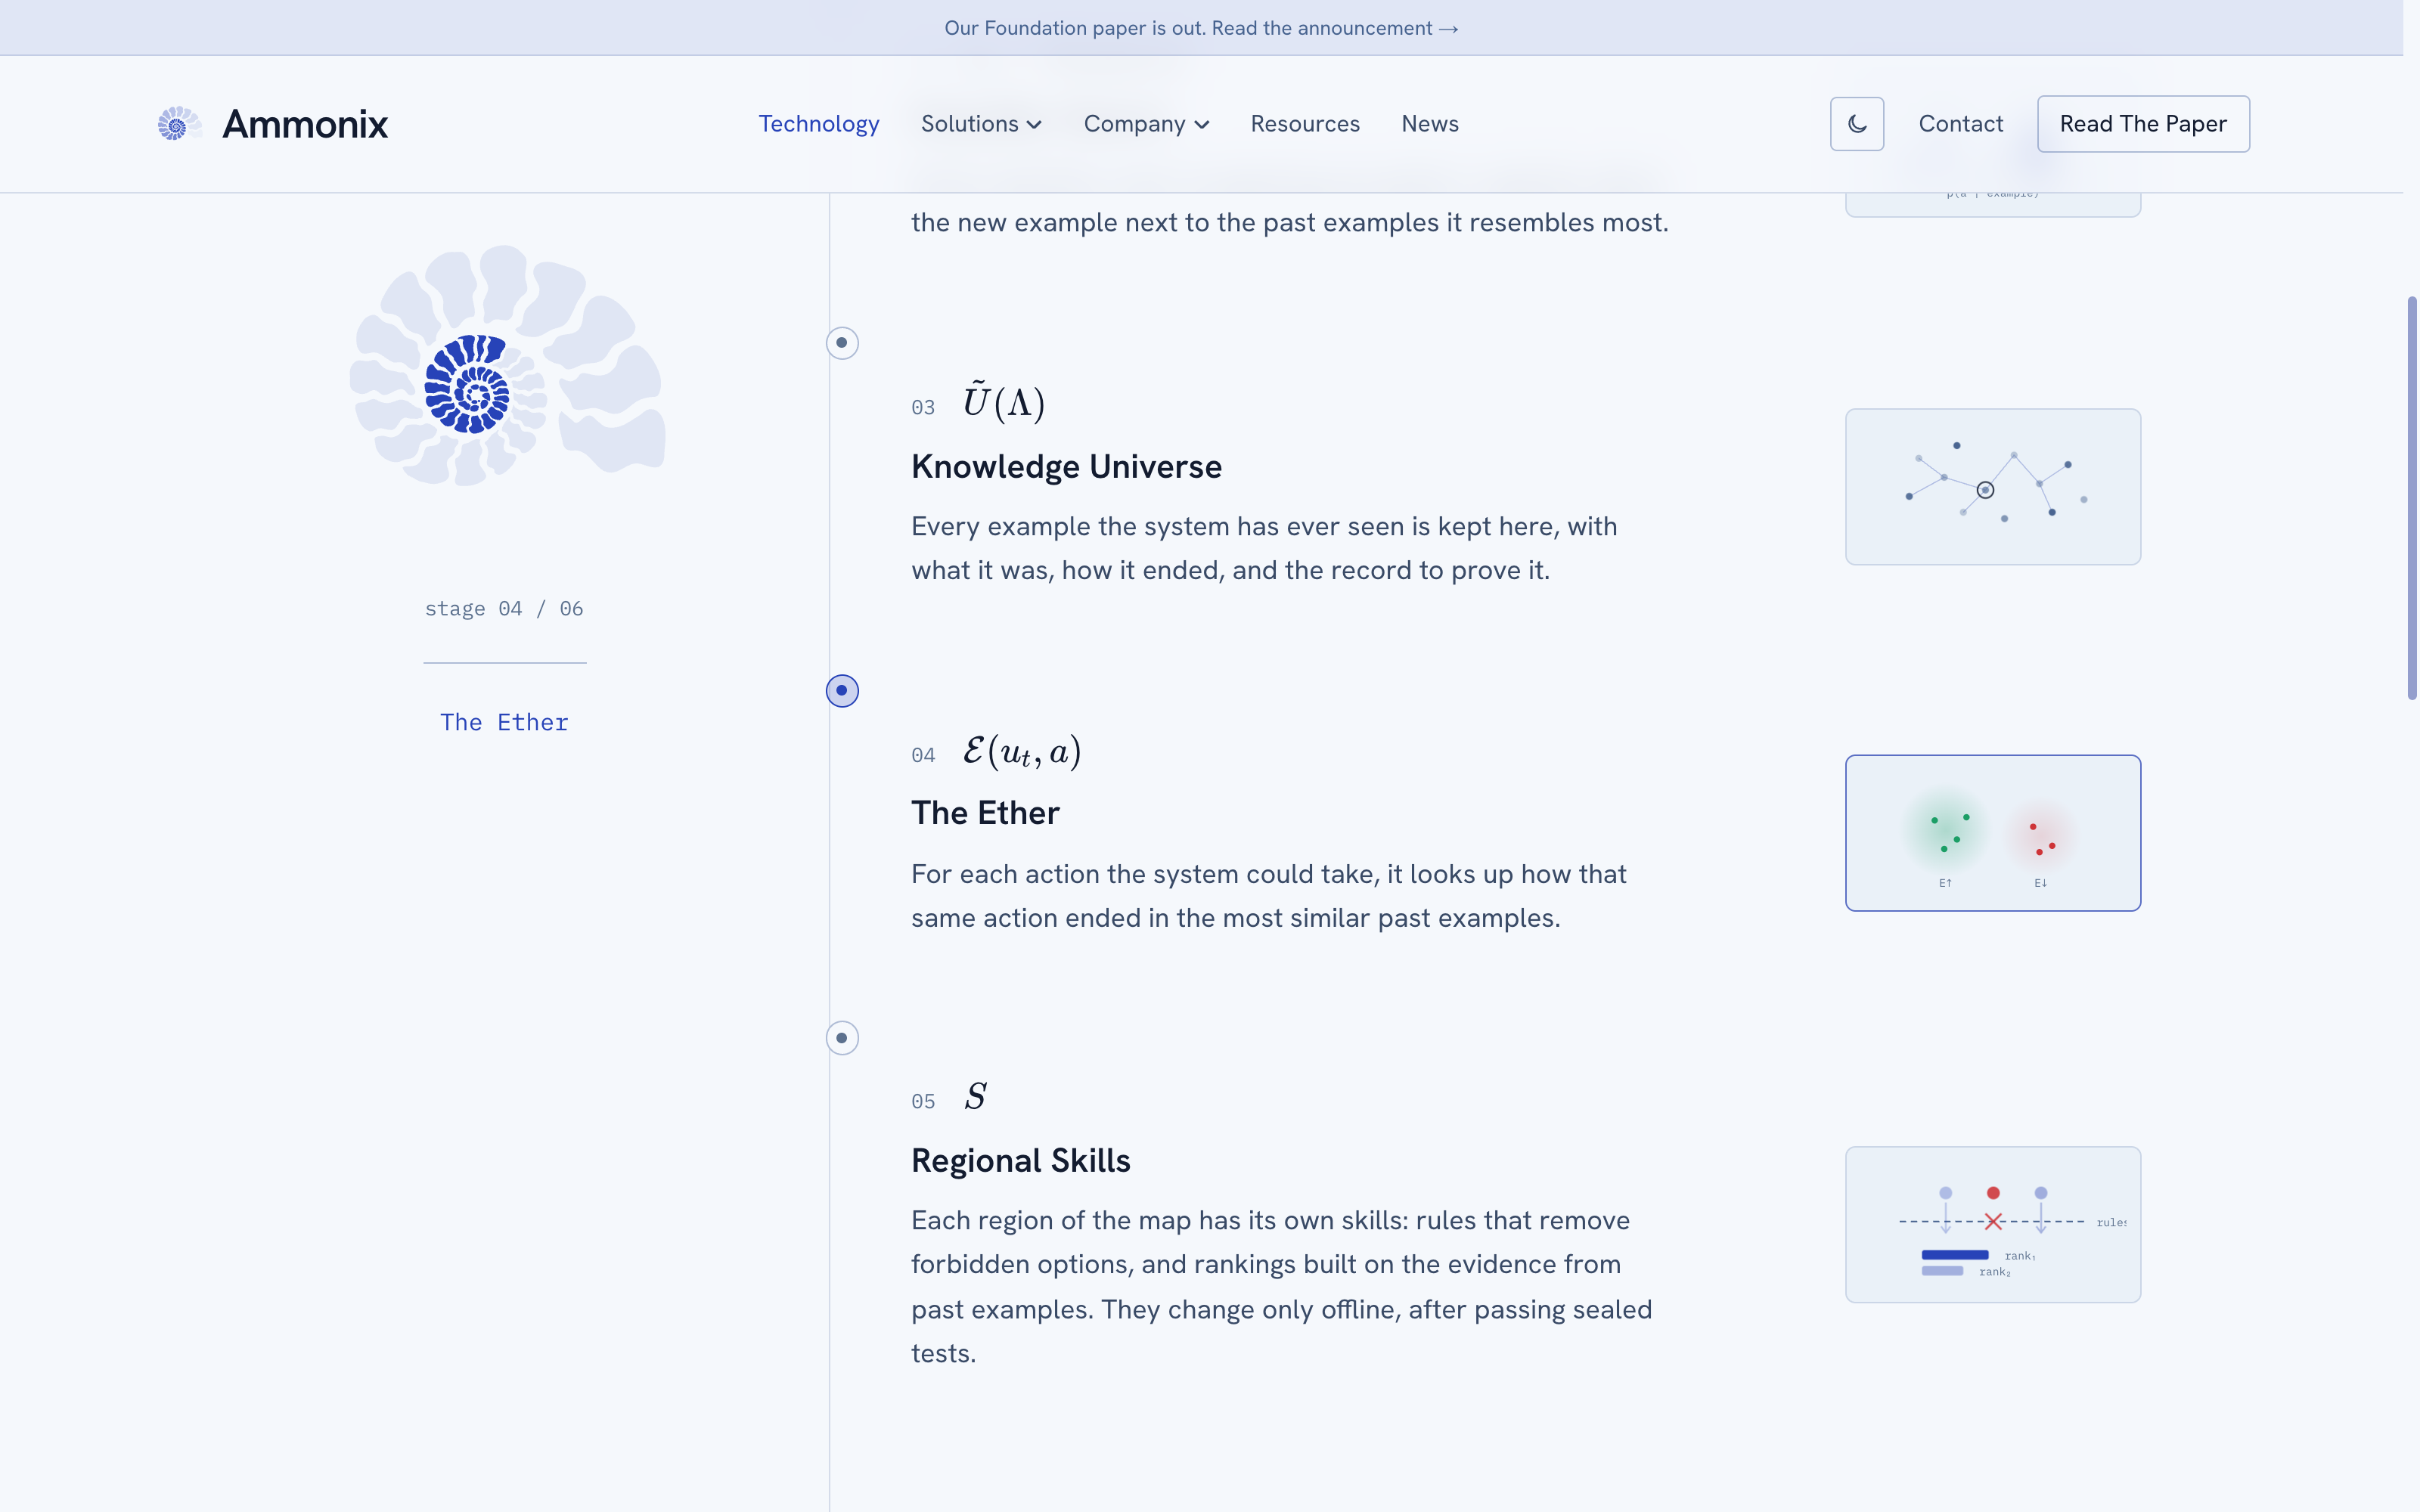The image size is (2420, 1512).
Task: Select the stage 05 timeline marker
Action: coord(842,1038)
